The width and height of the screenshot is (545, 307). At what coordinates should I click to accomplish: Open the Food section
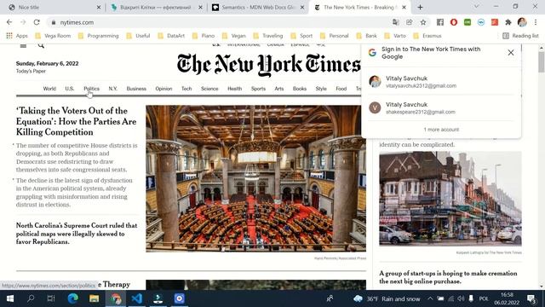pyautogui.click(x=341, y=89)
